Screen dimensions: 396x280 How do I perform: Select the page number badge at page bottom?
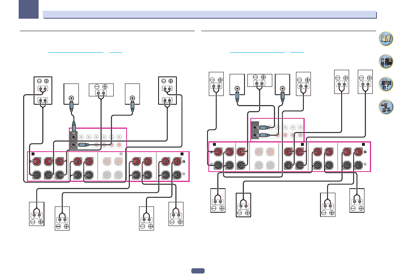tap(198, 271)
